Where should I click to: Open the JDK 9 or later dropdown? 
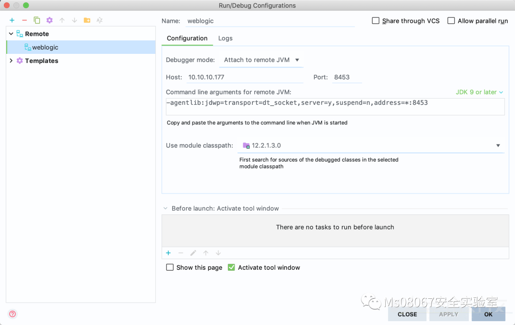pyautogui.click(x=479, y=92)
